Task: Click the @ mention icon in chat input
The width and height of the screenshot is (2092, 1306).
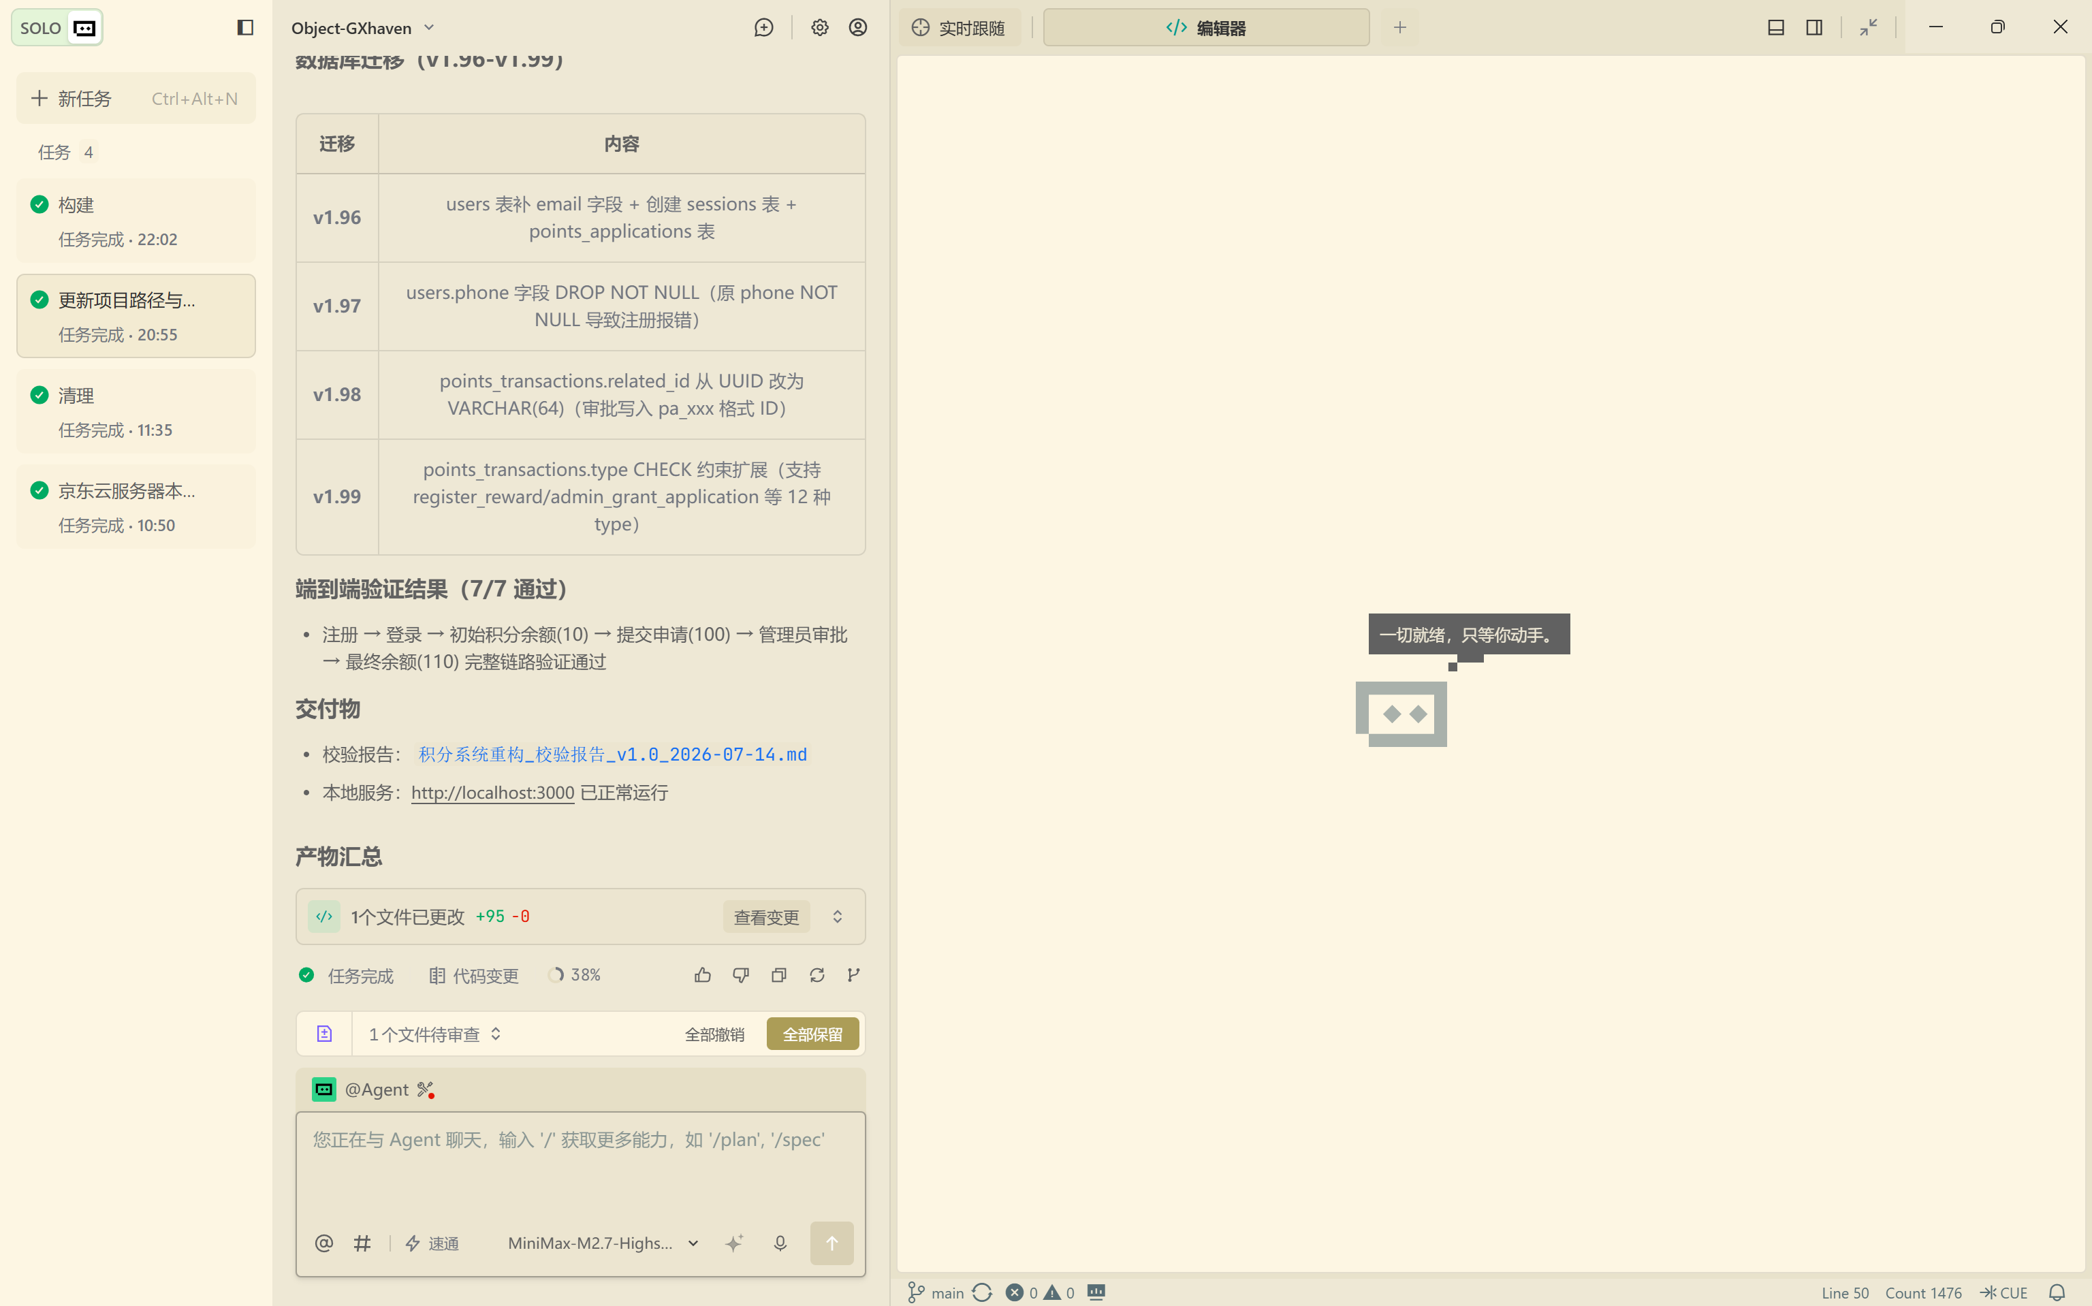Action: (324, 1243)
